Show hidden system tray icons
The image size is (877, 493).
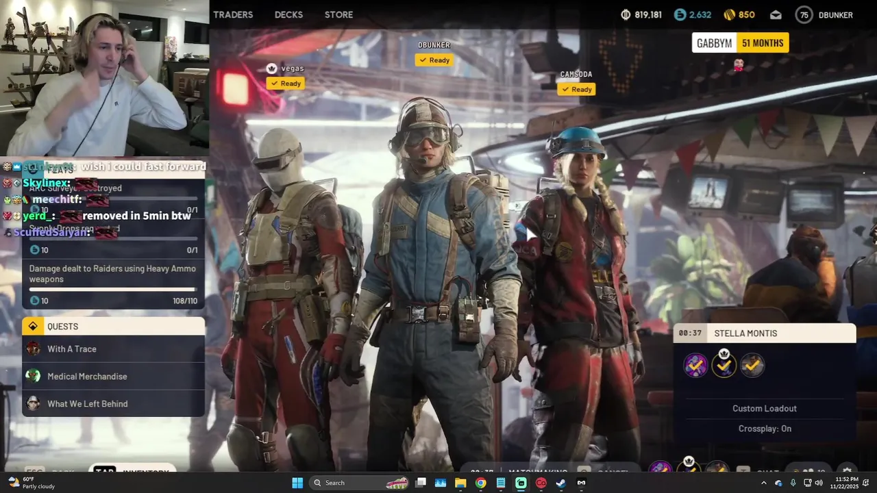coord(764,483)
